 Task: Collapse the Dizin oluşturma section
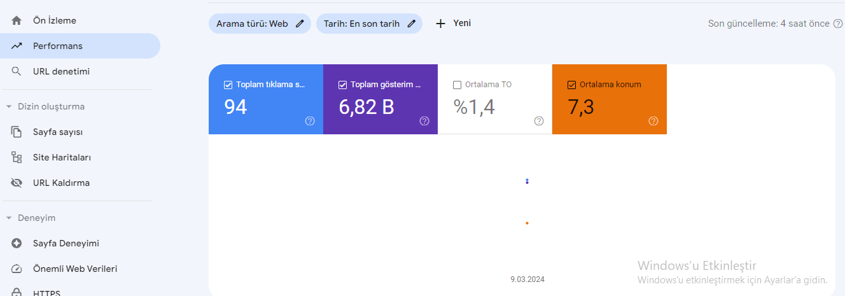(9, 106)
